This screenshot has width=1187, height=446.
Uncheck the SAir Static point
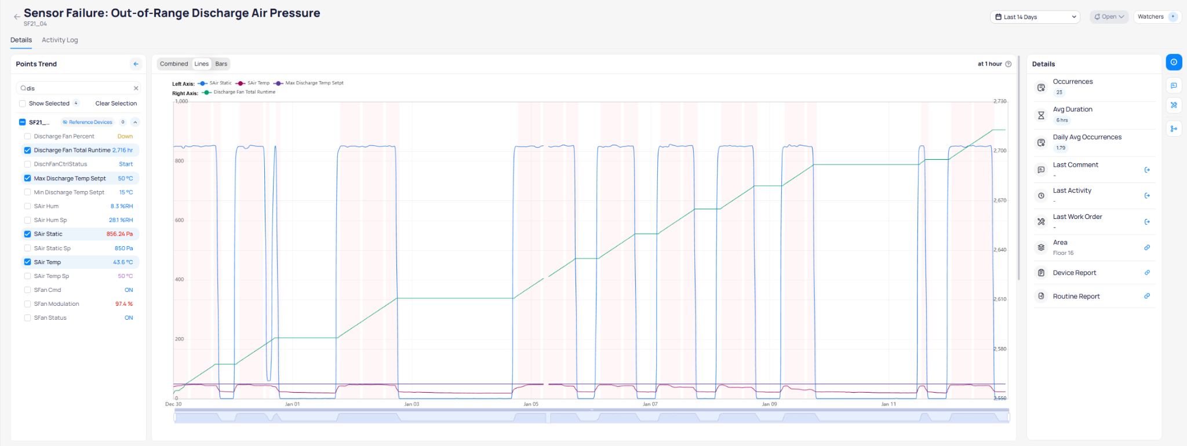point(27,234)
